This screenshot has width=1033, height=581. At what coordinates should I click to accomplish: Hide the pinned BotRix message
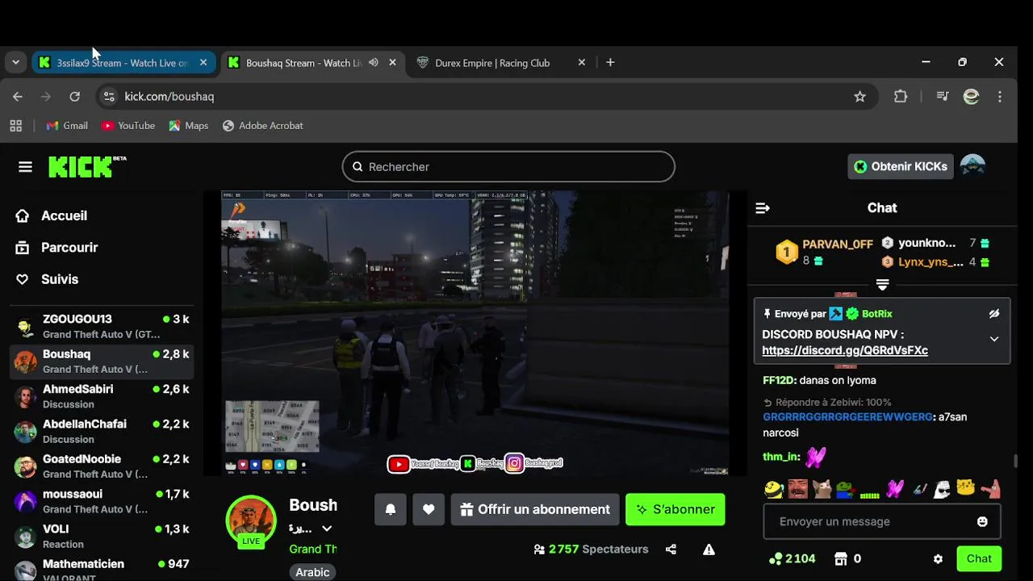pos(994,314)
